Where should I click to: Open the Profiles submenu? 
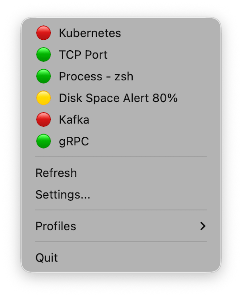point(56,226)
